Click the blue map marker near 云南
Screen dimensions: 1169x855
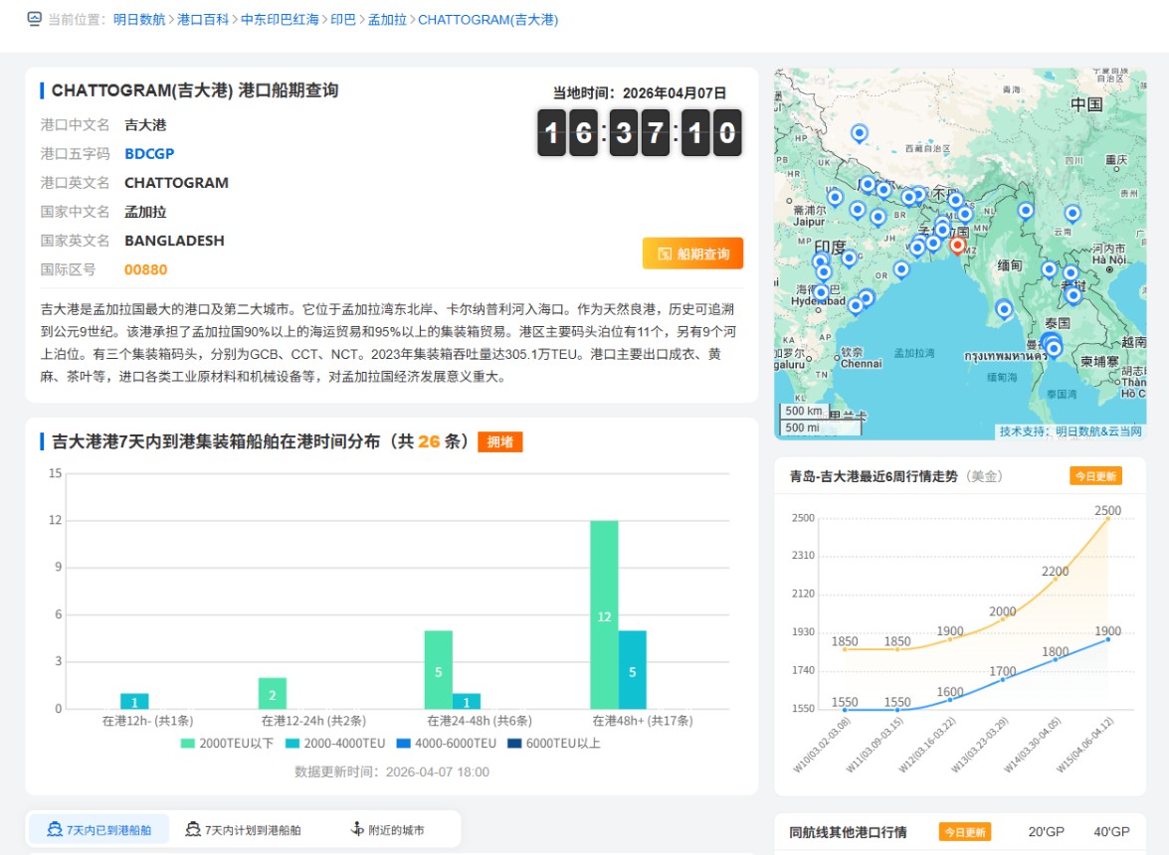pos(1072,213)
